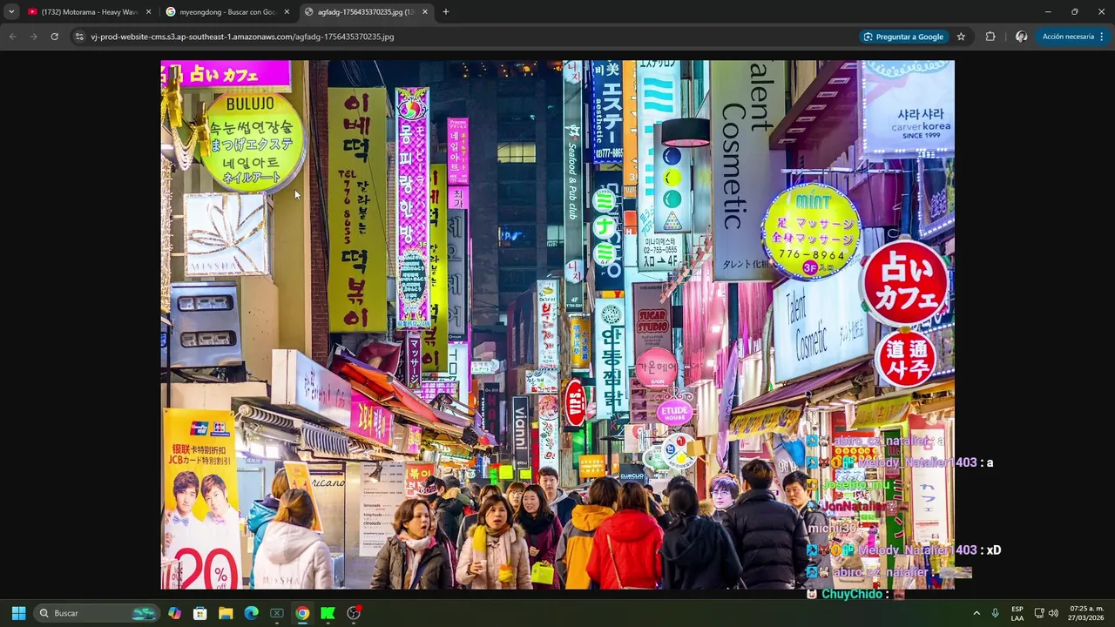Switch to the myeongdong Google search tab
This screenshot has width=1115, height=627.
[227, 12]
